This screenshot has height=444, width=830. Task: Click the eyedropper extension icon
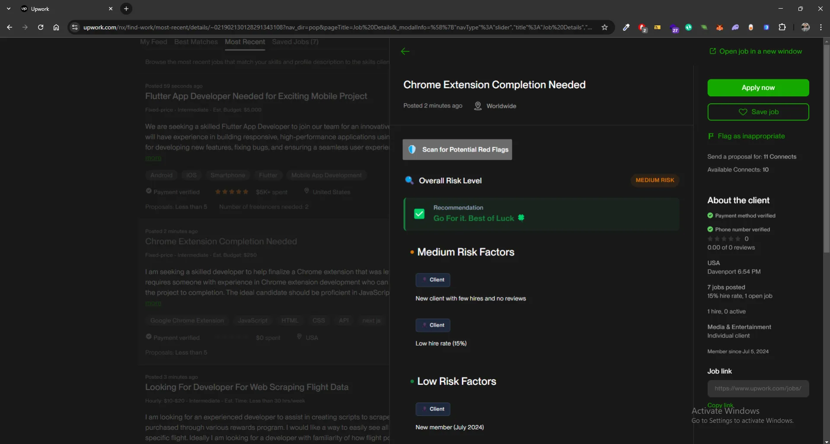[x=626, y=27]
